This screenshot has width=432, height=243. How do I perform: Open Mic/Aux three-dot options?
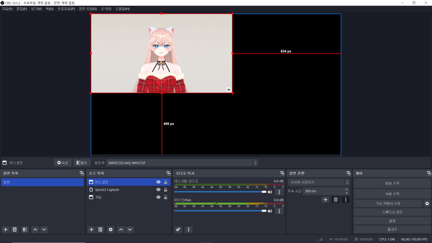point(279,211)
